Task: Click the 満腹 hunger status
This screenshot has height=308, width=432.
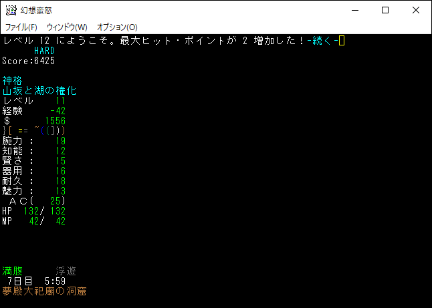Action: click(13, 271)
